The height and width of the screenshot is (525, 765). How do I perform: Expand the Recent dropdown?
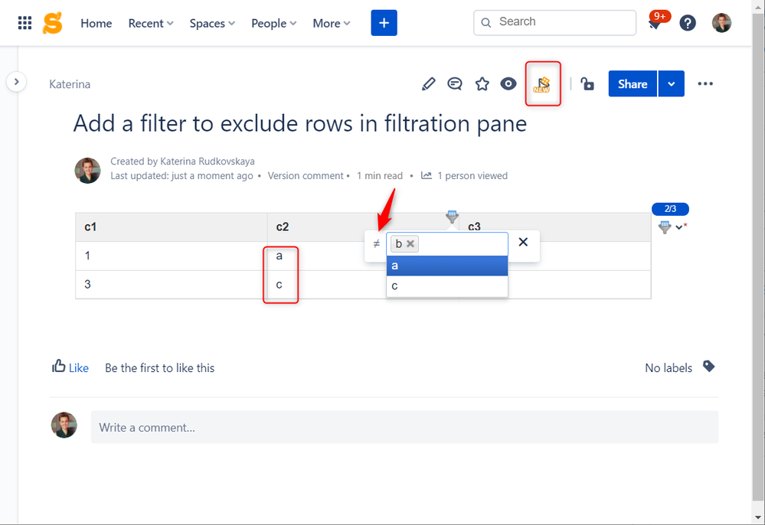point(150,23)
